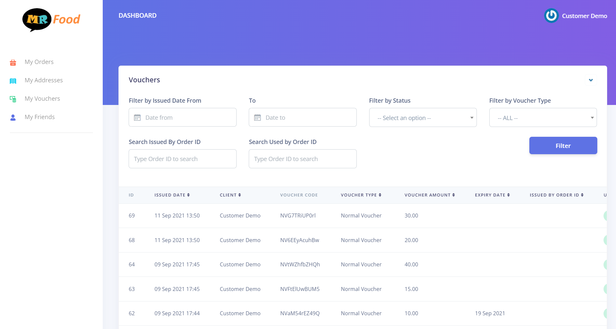This screenshot has width=616, height=329.
Task: Click the My Friends person icon
Action: (13, 117)
